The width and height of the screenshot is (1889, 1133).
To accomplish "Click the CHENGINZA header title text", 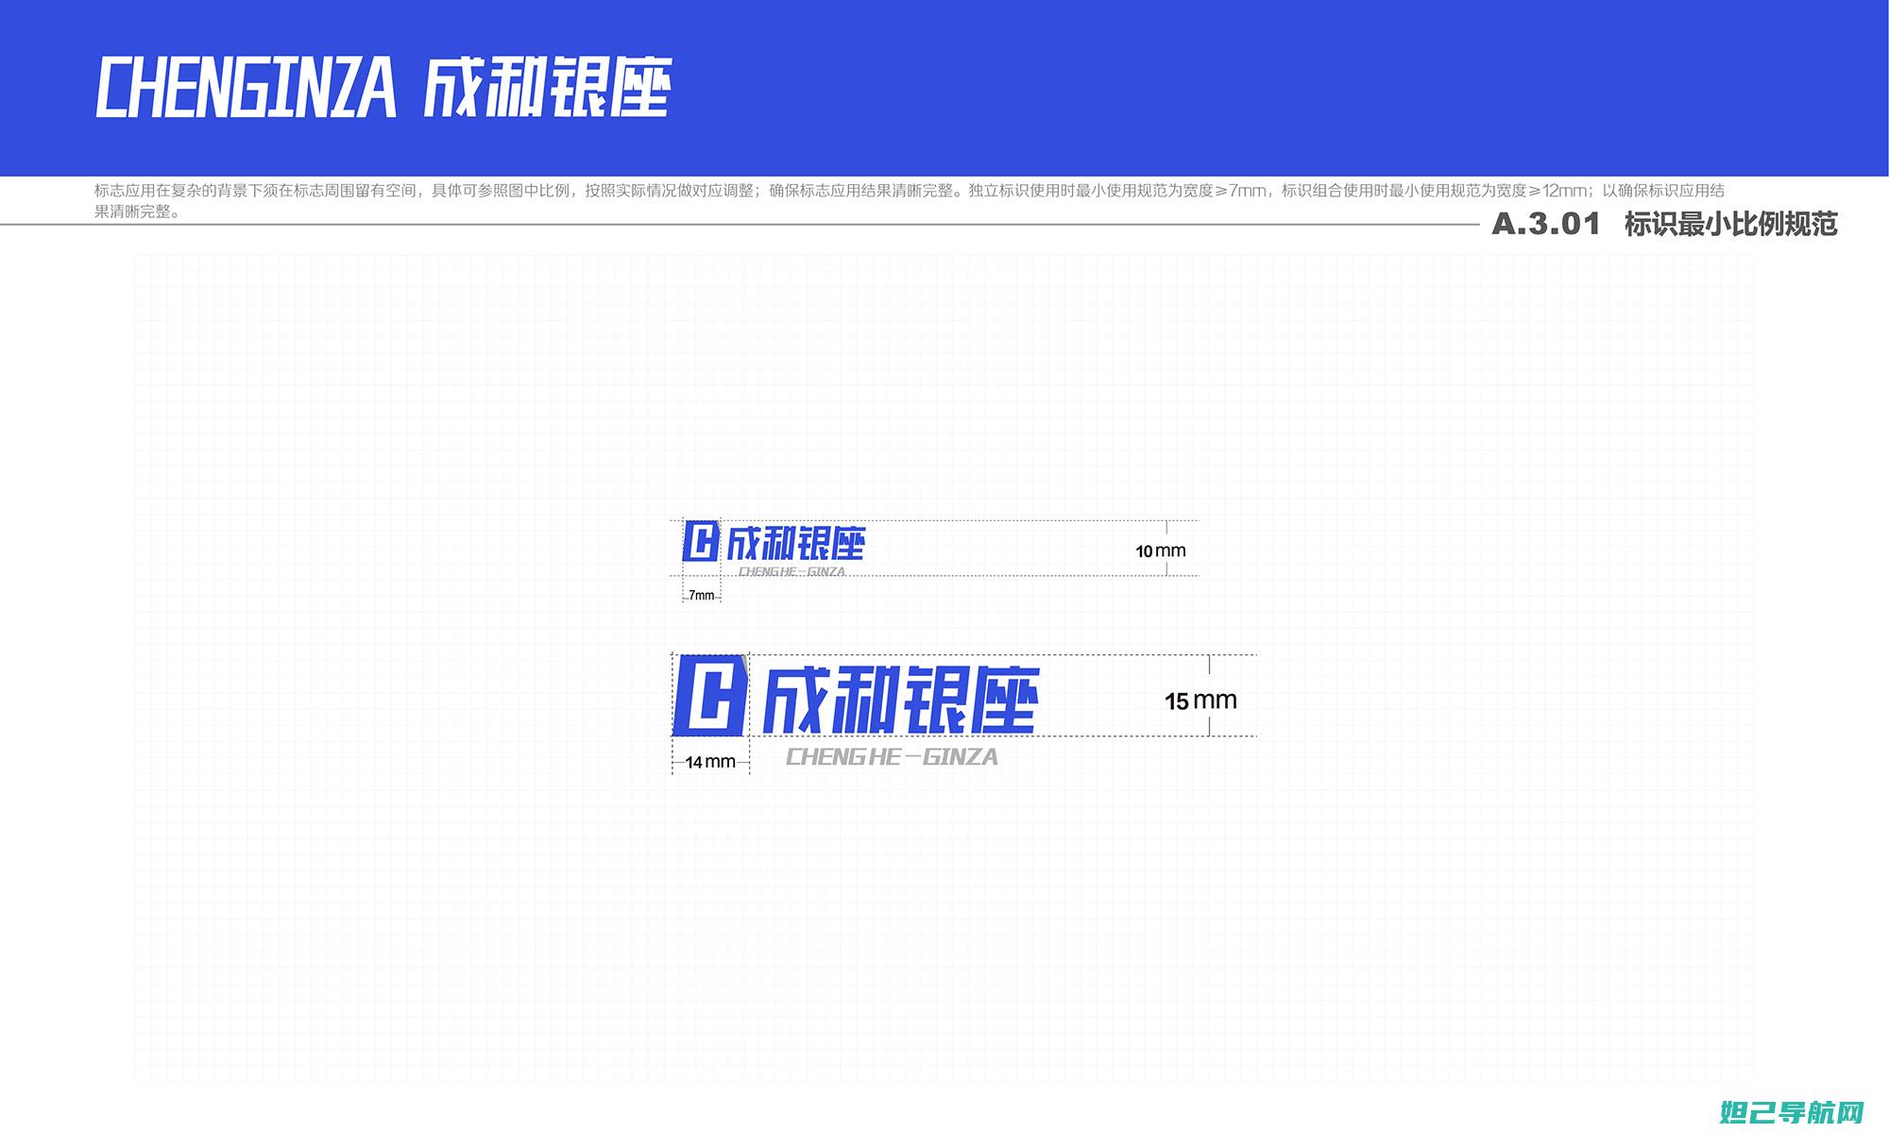I will pos(246,88).
